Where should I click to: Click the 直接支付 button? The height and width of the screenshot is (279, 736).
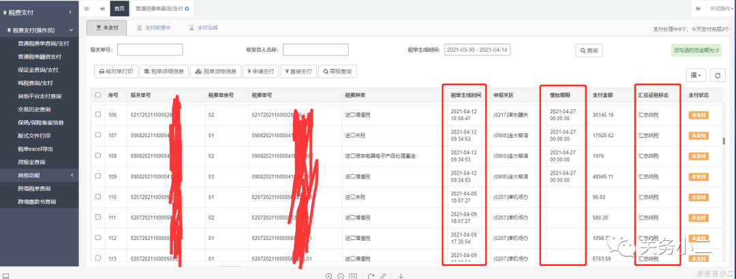tap(298, 72)
